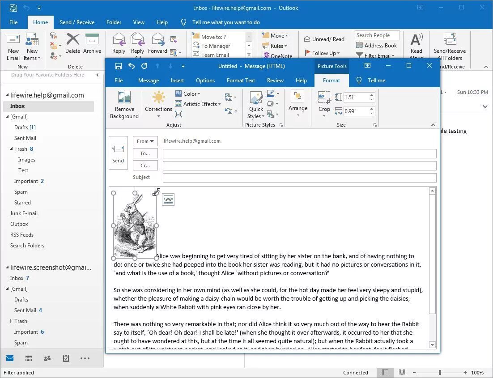This screenshot has width=493, height=378.
Task: Click the Subject input field
Action: click(299, 178)
